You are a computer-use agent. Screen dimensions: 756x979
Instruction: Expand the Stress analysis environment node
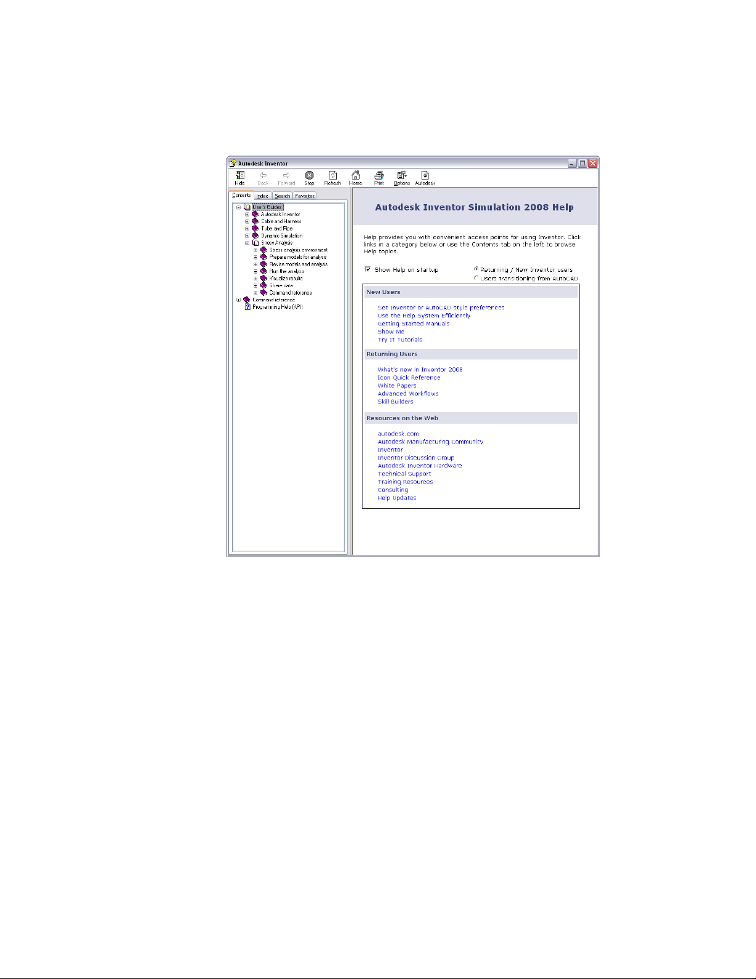(x=255, y=250)
